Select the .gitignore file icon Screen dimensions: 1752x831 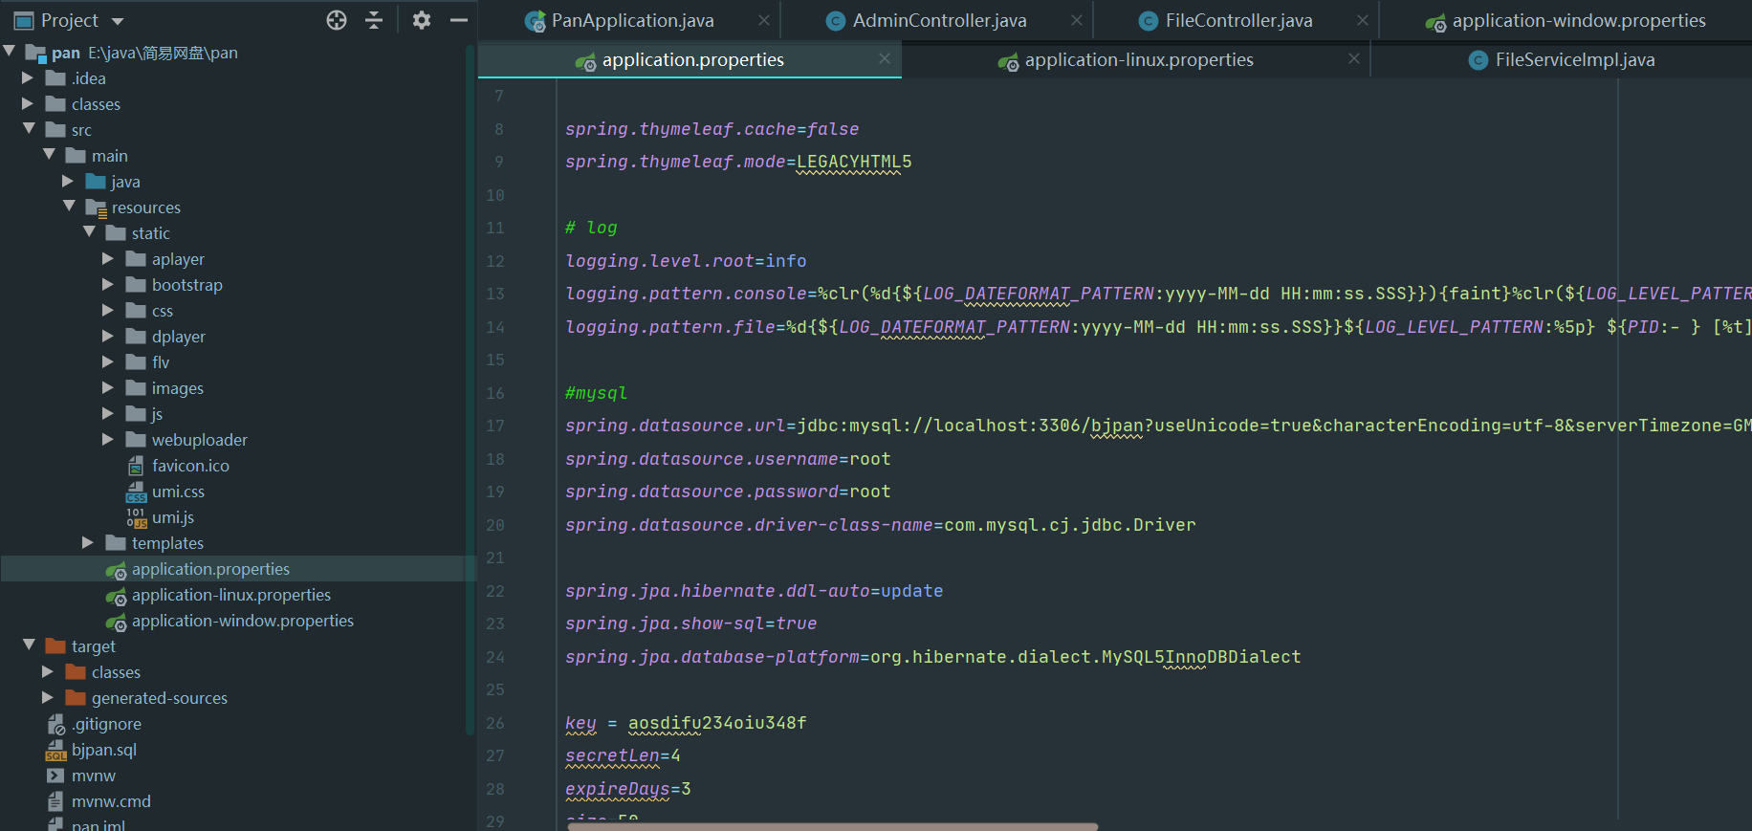56,724
